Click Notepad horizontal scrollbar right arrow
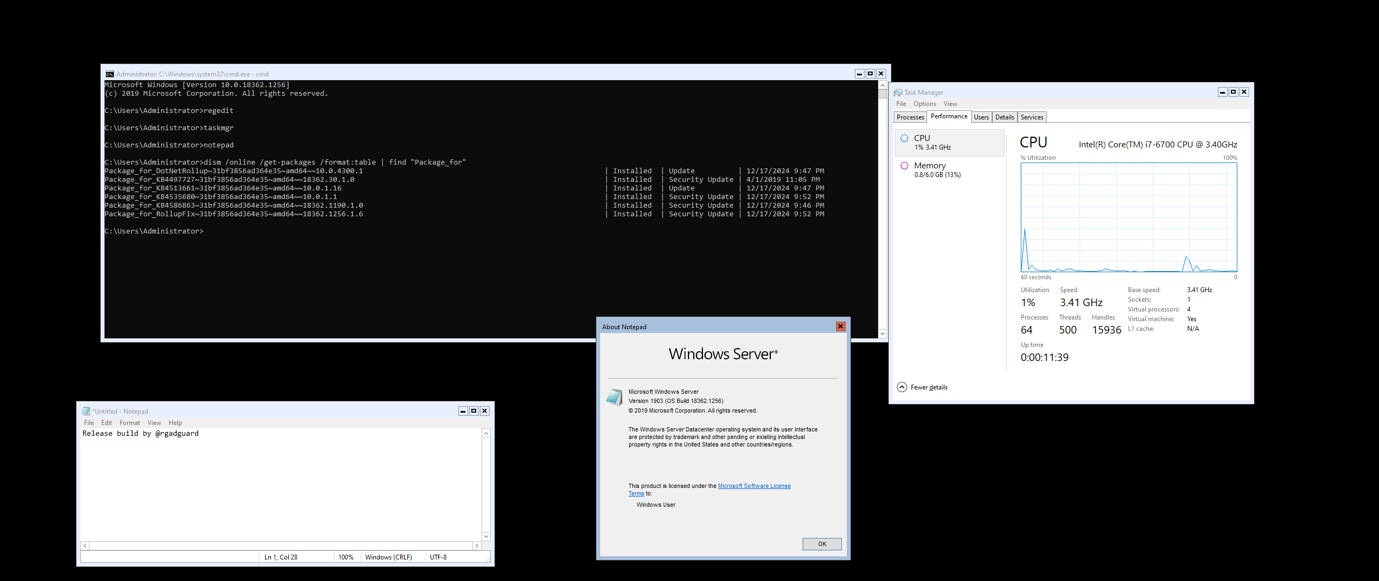The width and height of the screenshot is (1379, 581). pyautogui.click(x=477, y=545)
